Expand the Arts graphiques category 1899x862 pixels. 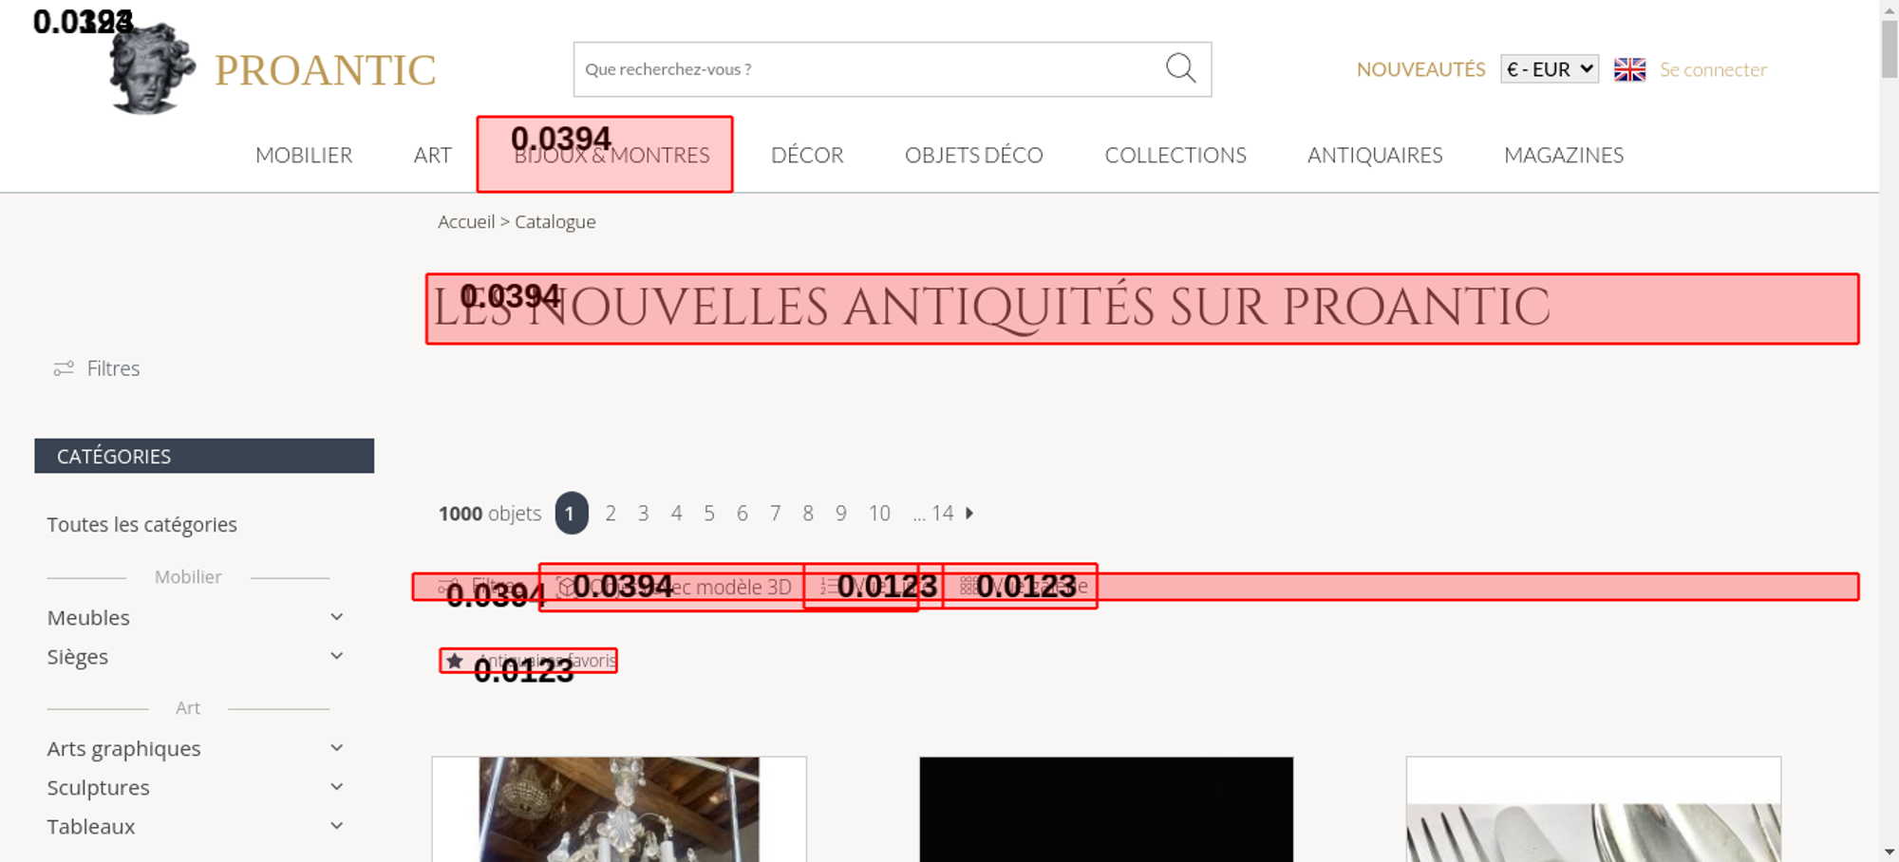336,748
